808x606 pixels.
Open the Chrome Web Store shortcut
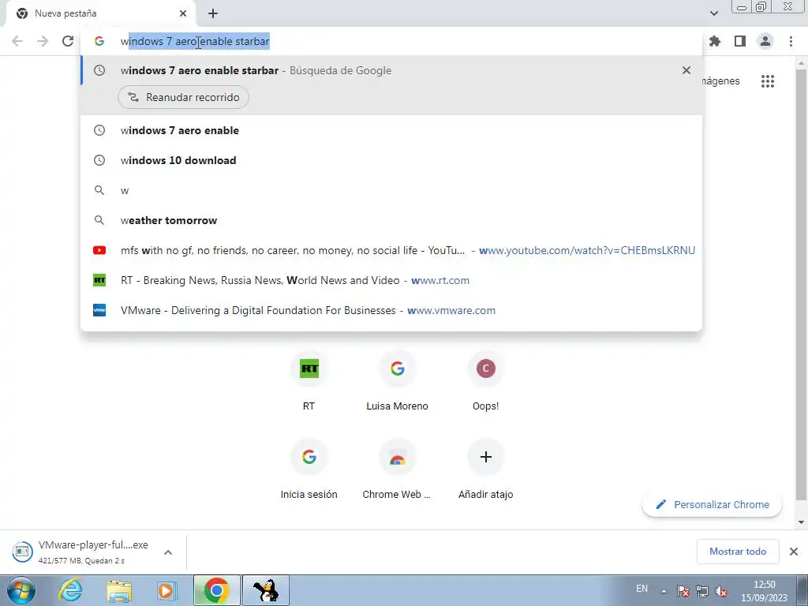click(x=397, y=470)
